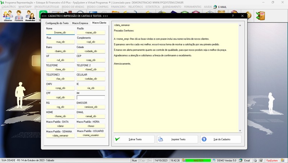Open the RELATÓRIOS menu

(136, 7)
